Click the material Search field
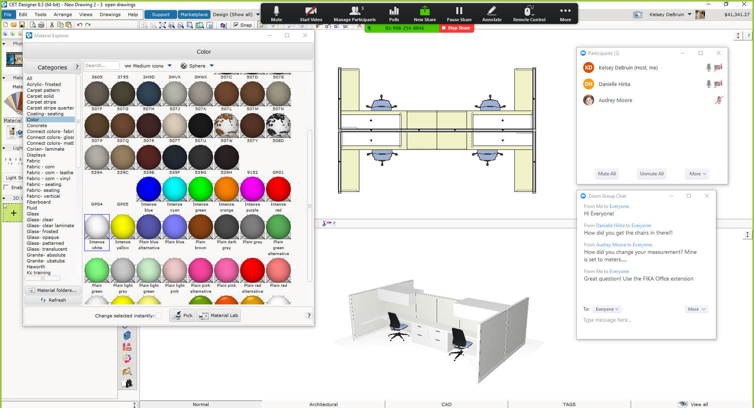 click(x=102, y=66)
